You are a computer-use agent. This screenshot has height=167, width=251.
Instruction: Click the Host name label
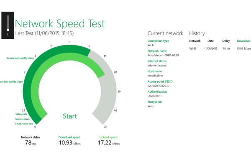point(154,71)
